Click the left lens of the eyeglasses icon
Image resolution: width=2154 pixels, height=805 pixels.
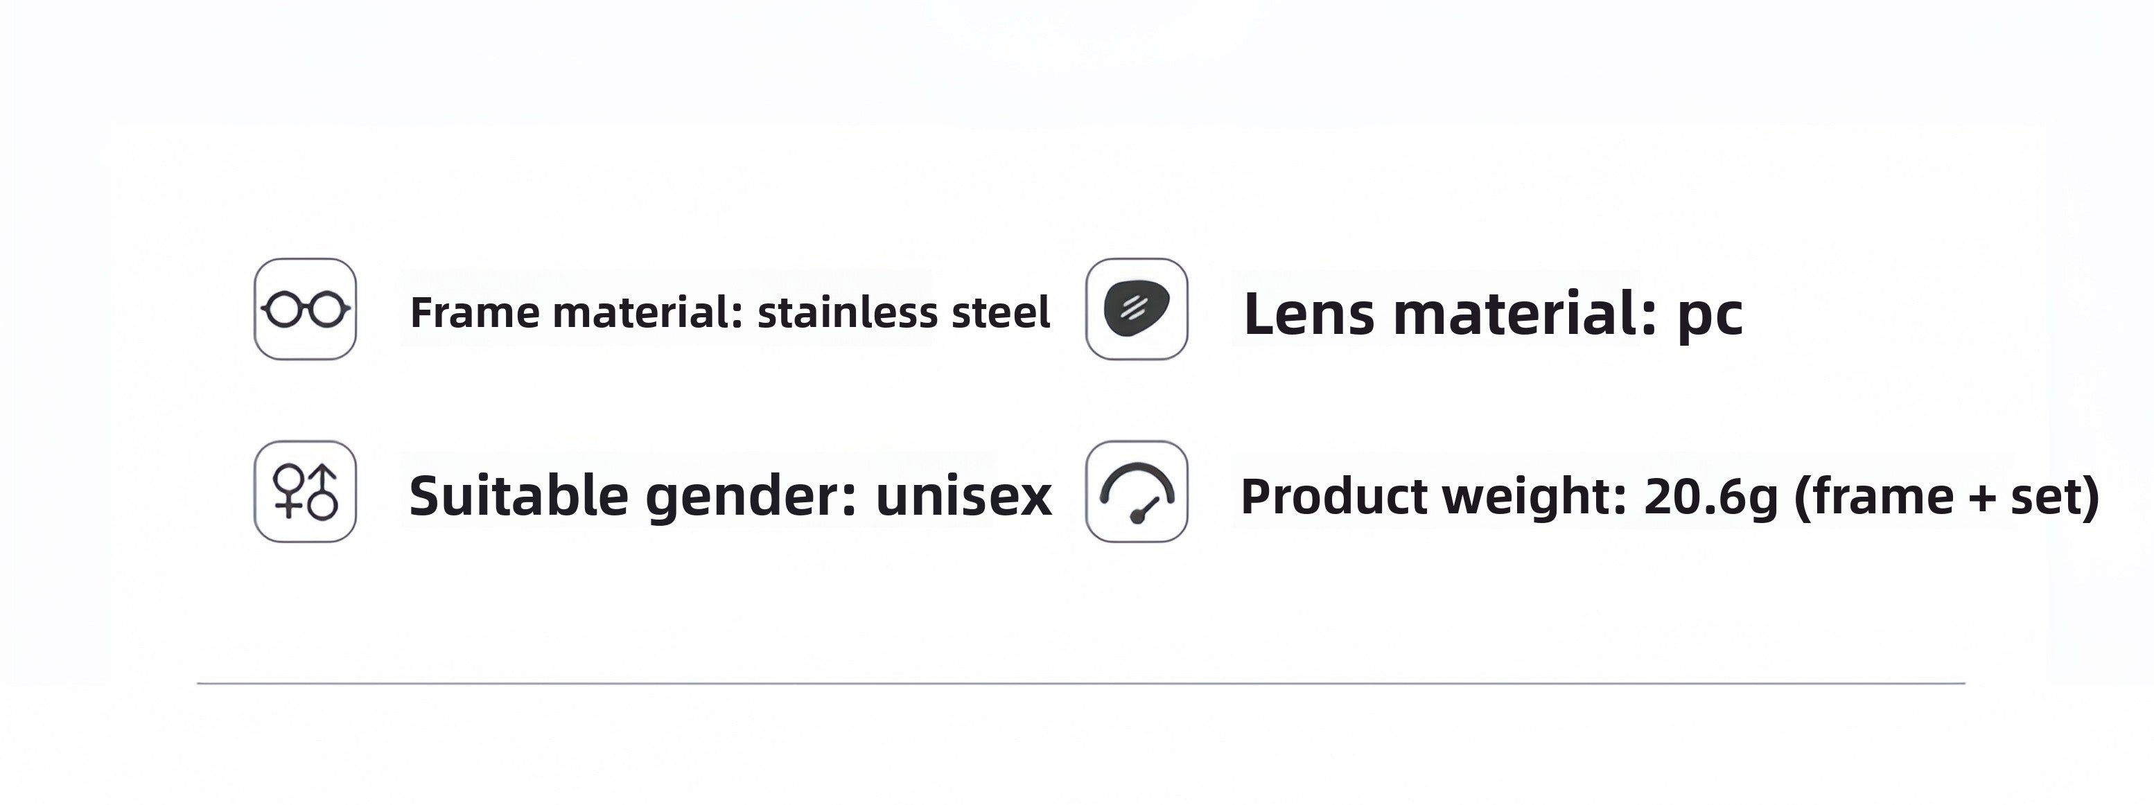click(x=283, y=310)
